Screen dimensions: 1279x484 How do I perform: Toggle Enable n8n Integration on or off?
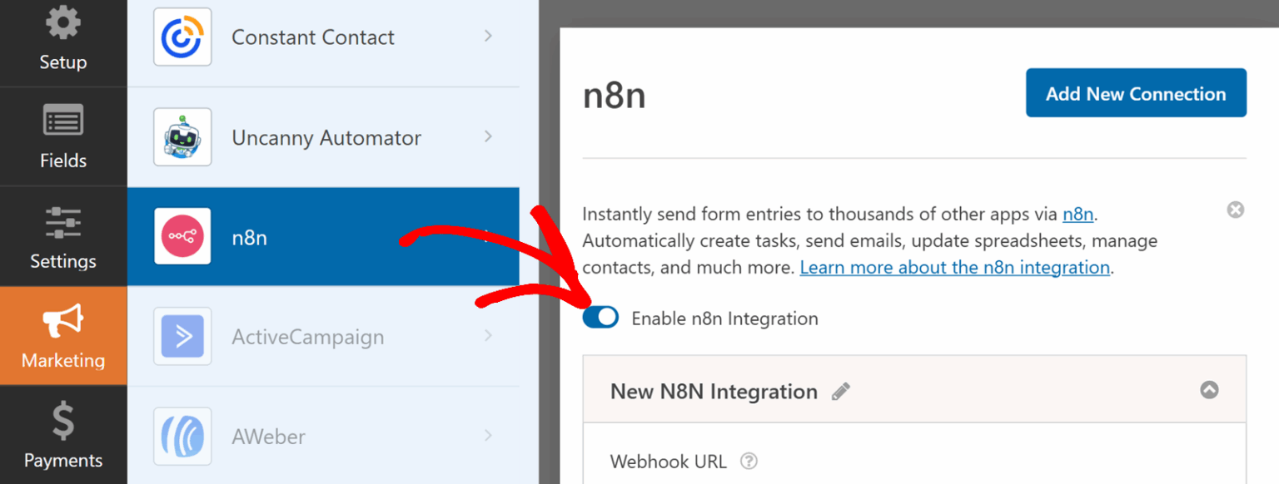600,317
